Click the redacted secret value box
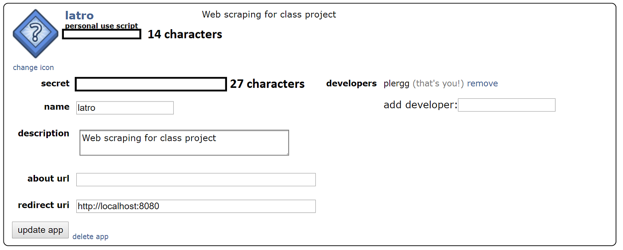This screenshot has height=250, width=623. 151,84
